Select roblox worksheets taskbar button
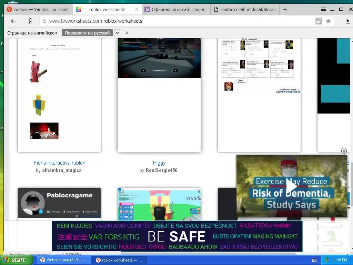The height and width of the screenshot is (265, 353). [x=119, y=260]
